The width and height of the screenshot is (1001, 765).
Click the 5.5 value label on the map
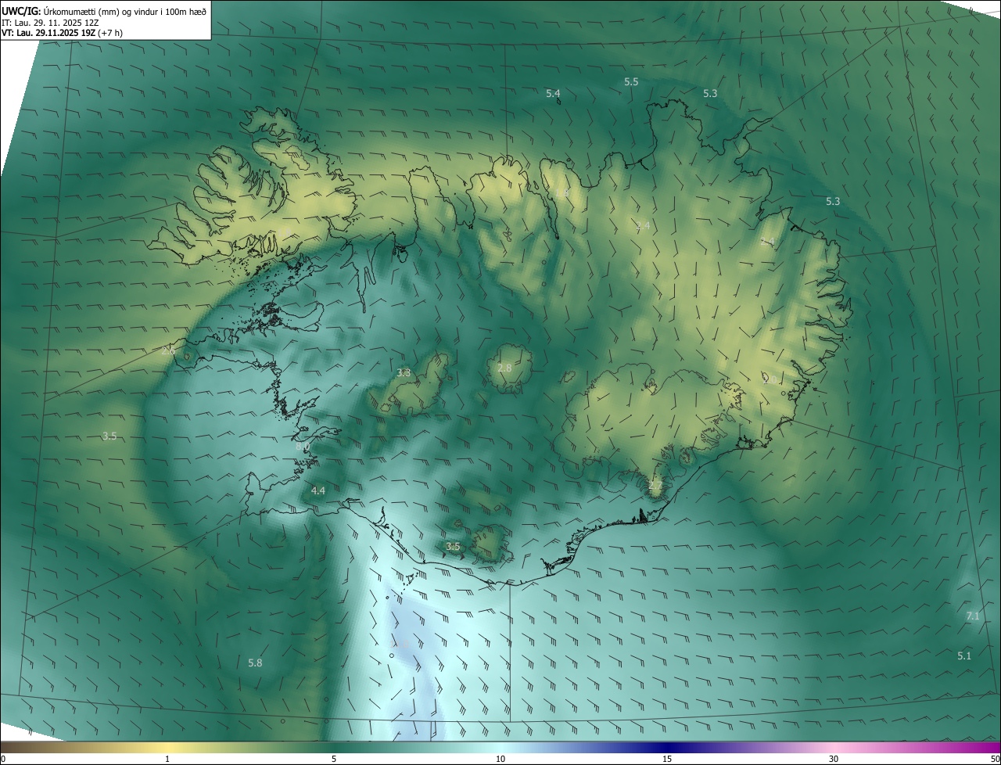point(631,82)
